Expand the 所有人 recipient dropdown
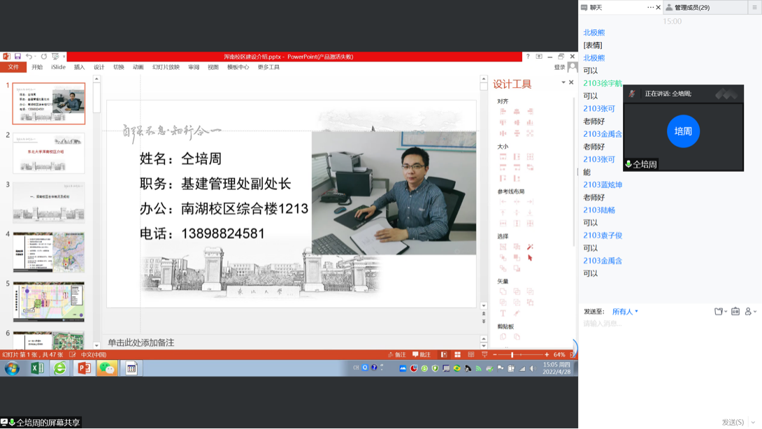 point(625,312)
